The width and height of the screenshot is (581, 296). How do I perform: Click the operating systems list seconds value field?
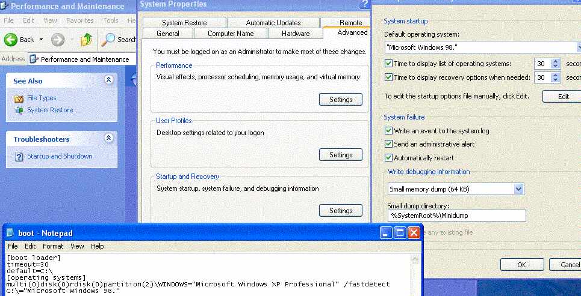[542, 64]
